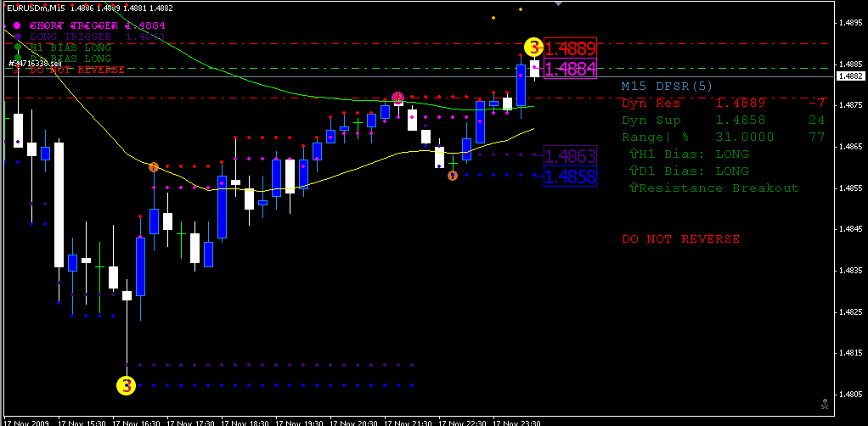
Task: Click the current price tag 1.4882 on axis
Action: pos(851,76)
